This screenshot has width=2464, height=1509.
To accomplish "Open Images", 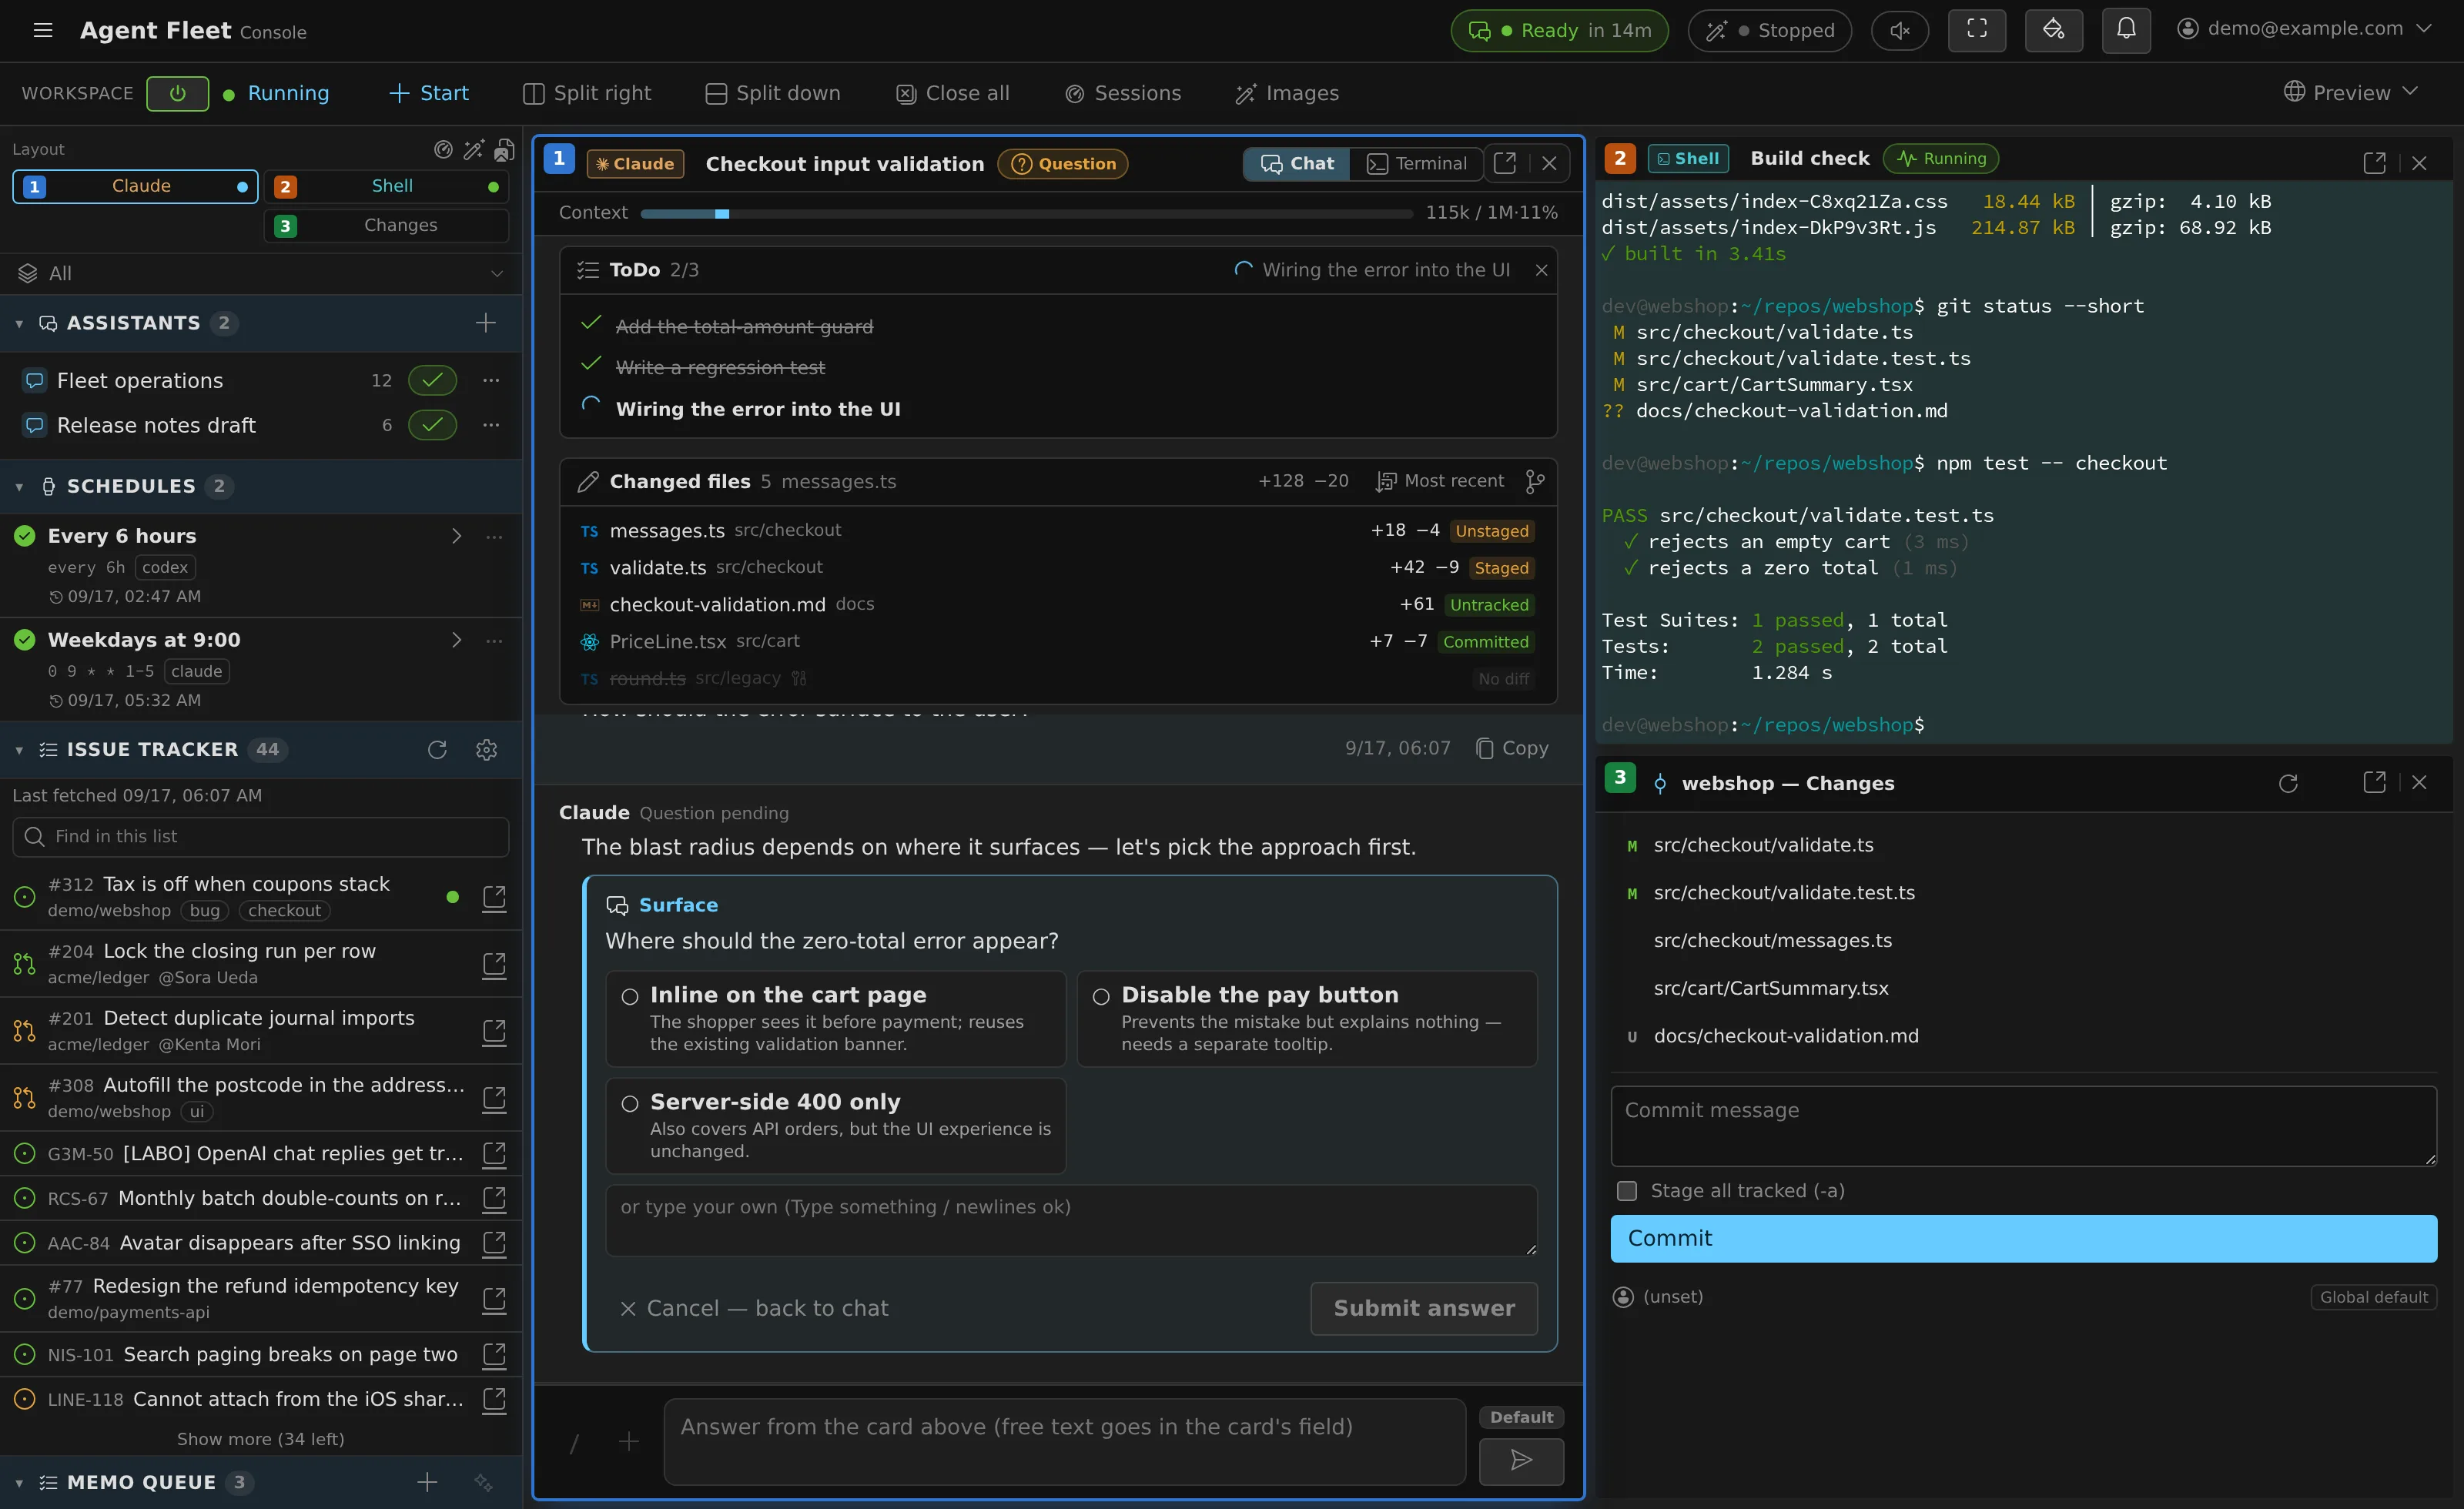I will point(1287,93).
